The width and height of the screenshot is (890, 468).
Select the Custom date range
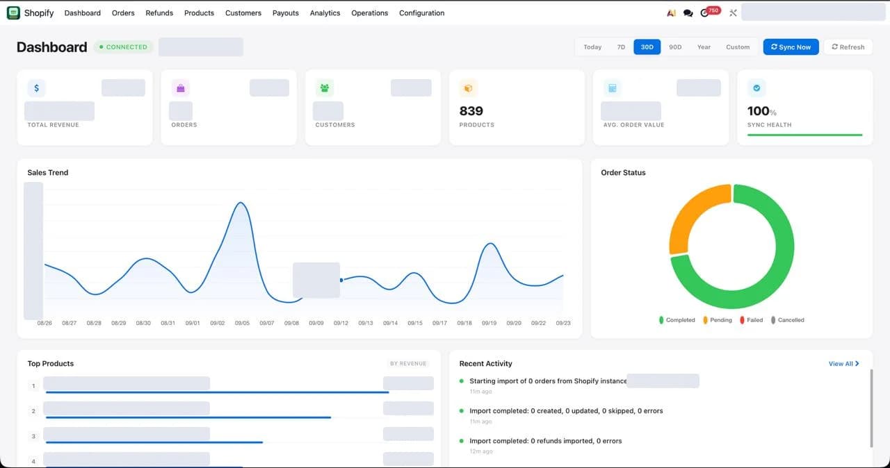click(x=738, y=47)
